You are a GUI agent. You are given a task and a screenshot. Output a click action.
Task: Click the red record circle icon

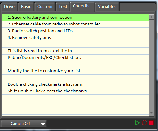(x=144, y=123)
